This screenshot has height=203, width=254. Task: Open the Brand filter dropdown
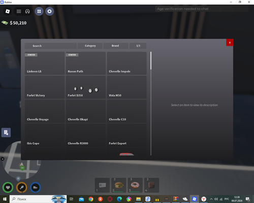click(x=116, y=46)
